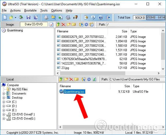Open properties gear icon in Image toolbar
Screen dimensions: 166x135
coord(86,25)
